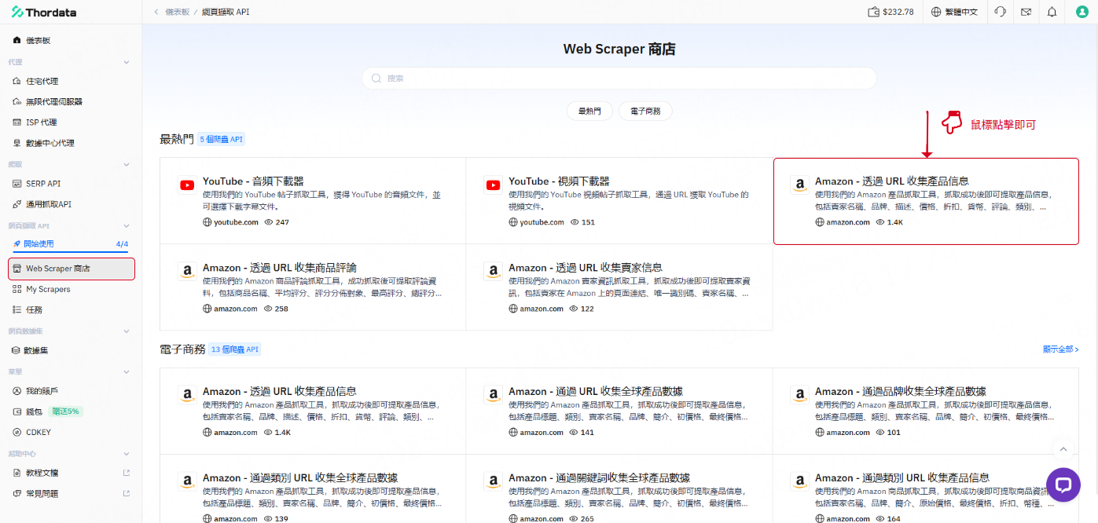Collapse the 幫助中心 sidebar section

tap(127, 454)
